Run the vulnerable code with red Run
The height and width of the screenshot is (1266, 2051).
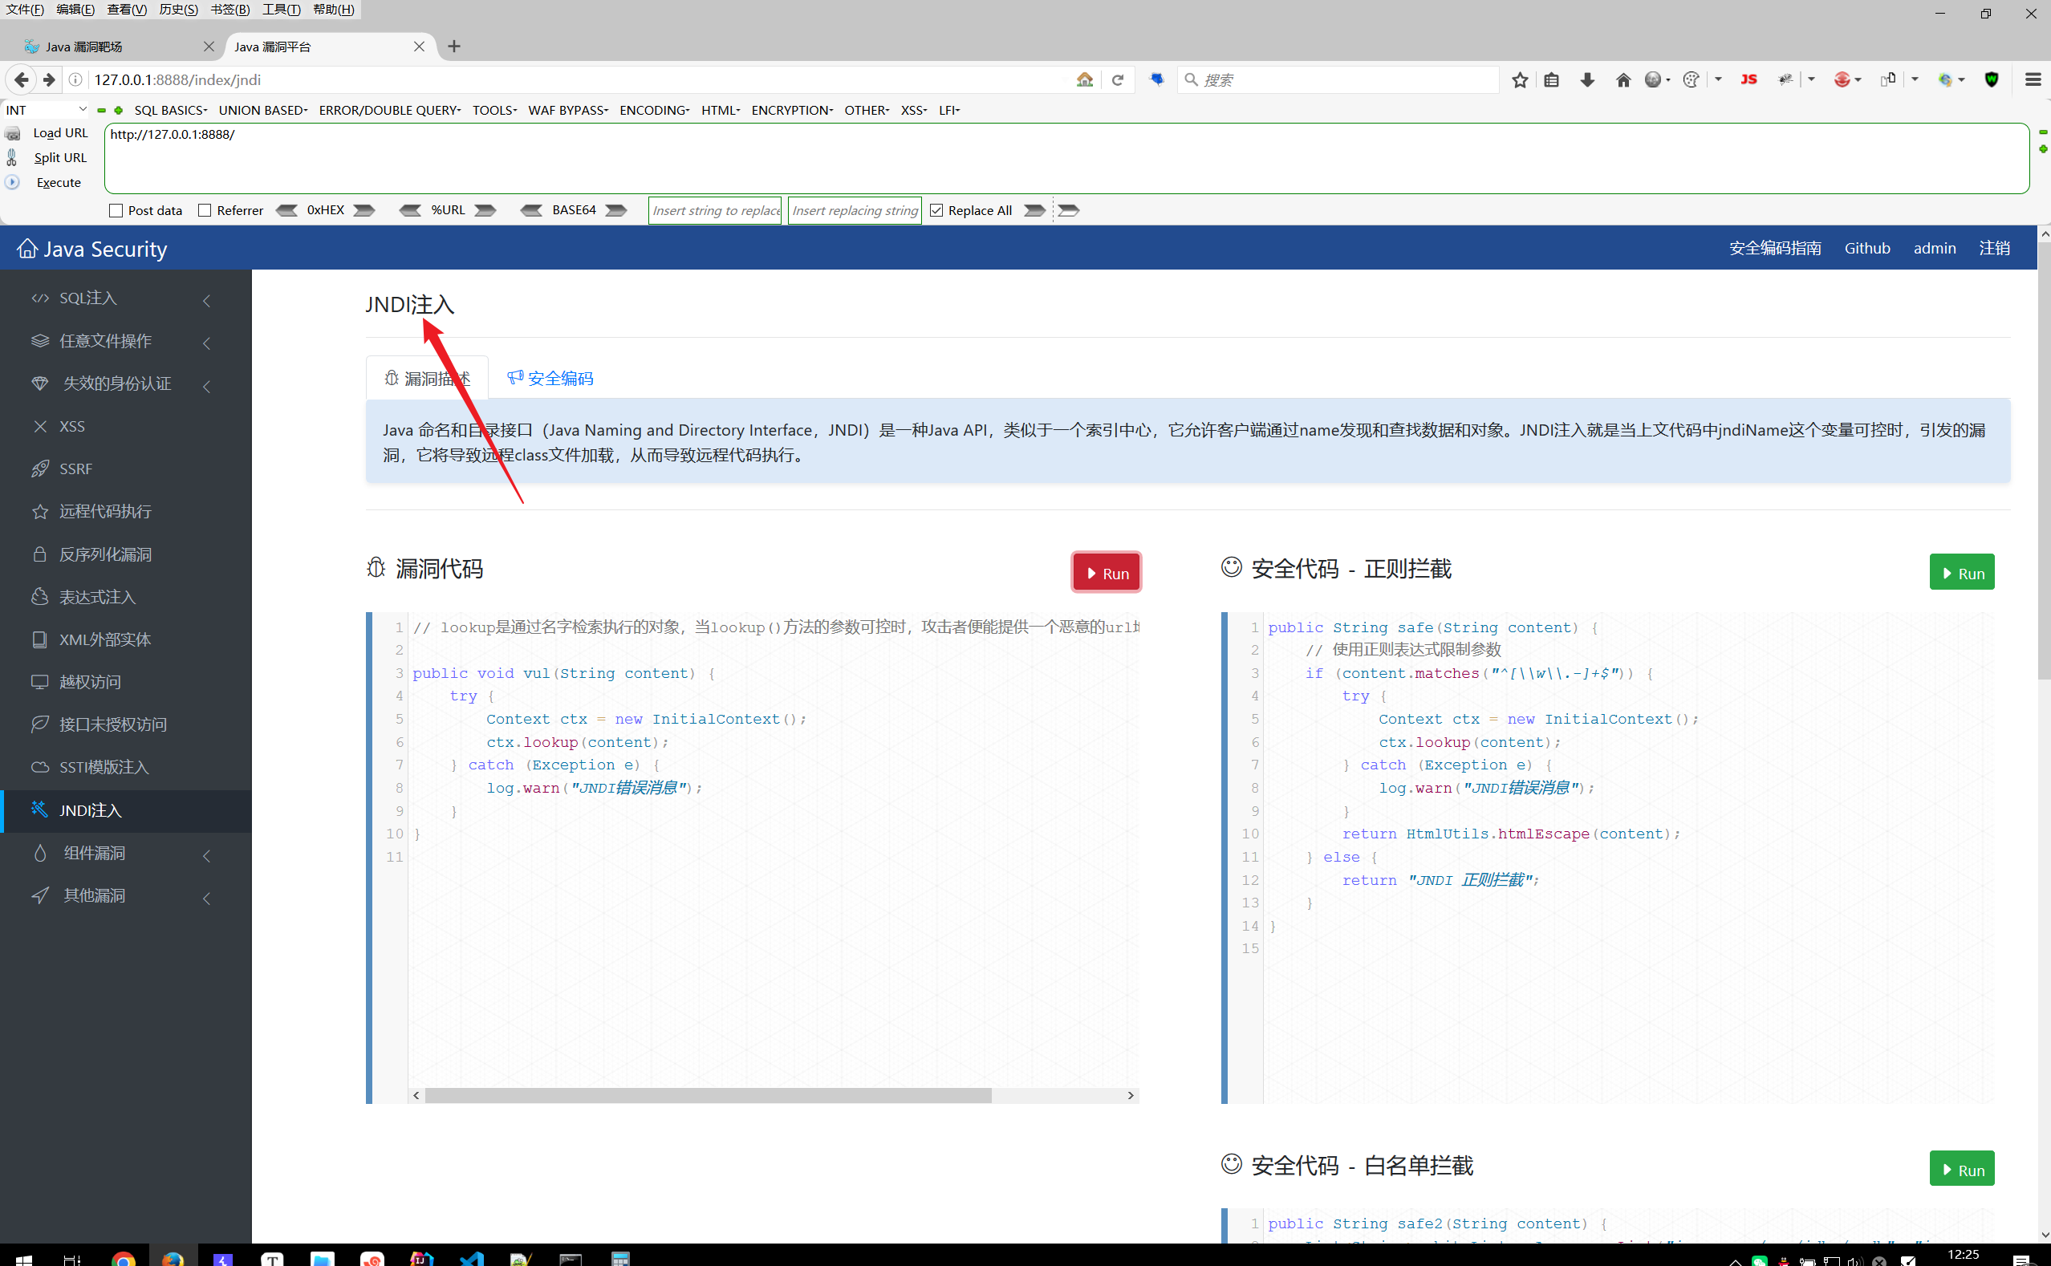(1106, 573)
